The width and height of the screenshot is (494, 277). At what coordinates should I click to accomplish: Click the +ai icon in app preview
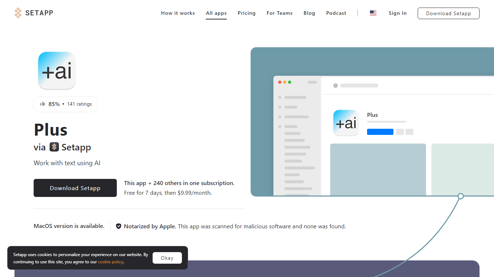tap(346, 123)
